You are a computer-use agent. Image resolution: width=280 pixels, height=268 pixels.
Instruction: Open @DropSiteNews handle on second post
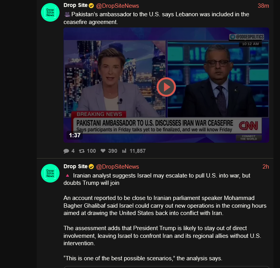(118, 167)
